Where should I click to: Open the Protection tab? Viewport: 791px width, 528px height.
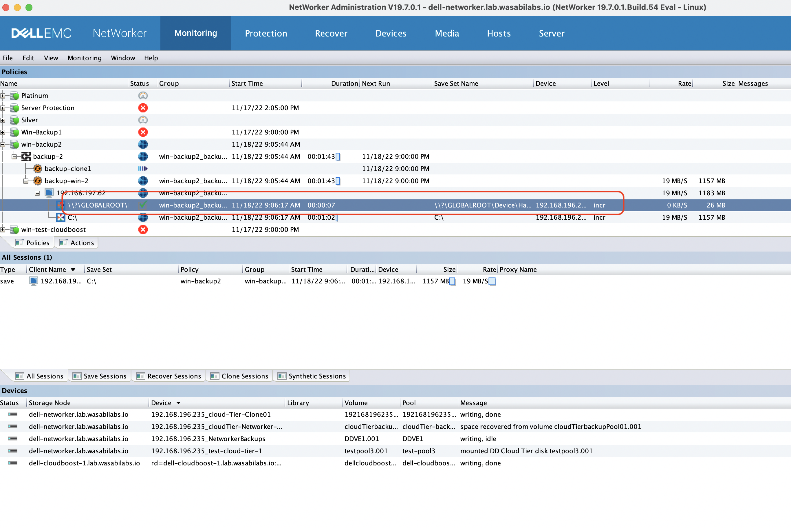coord(266,33)
